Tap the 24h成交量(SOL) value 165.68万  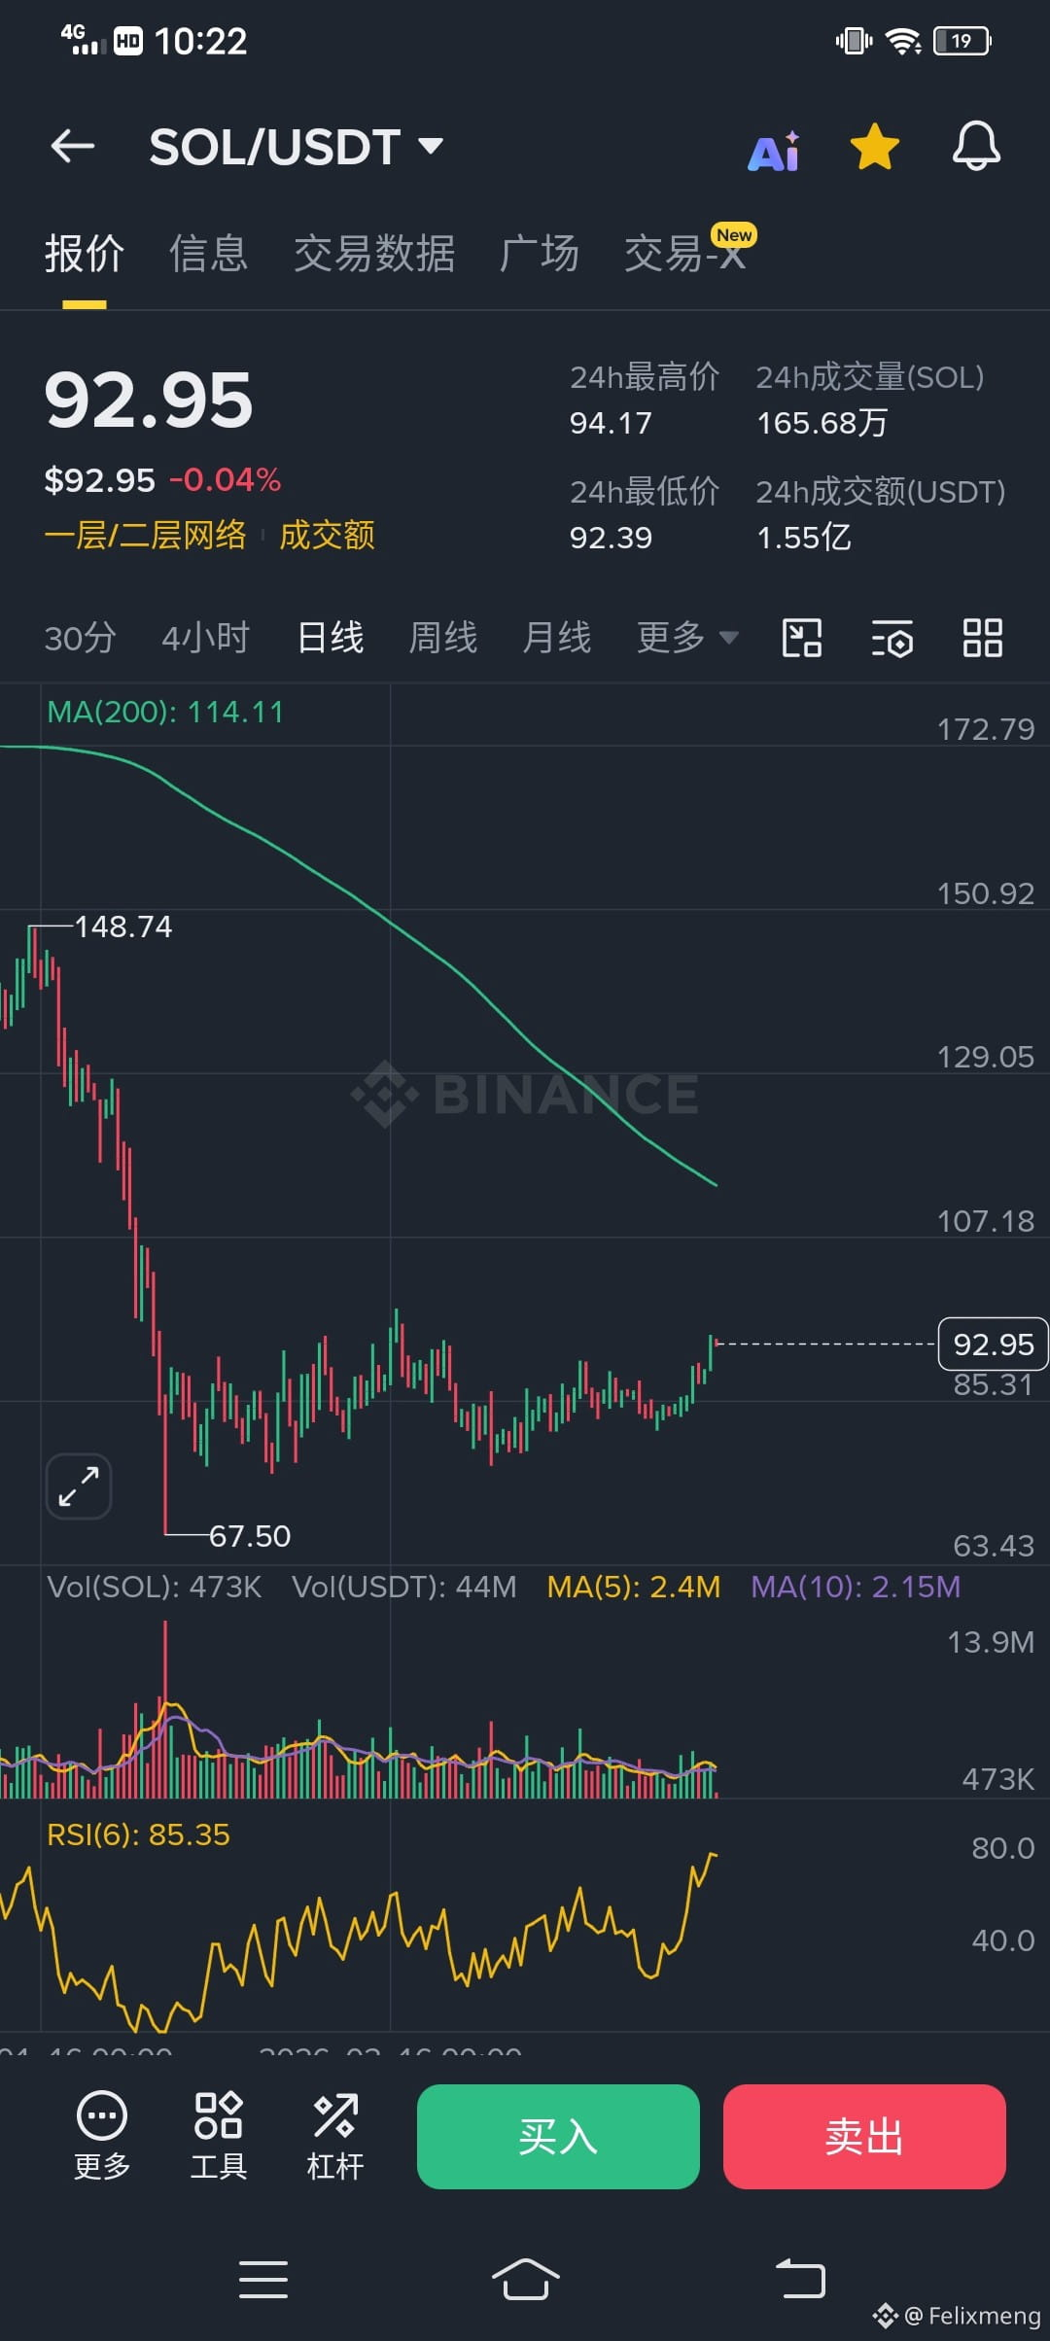[822, 424]
